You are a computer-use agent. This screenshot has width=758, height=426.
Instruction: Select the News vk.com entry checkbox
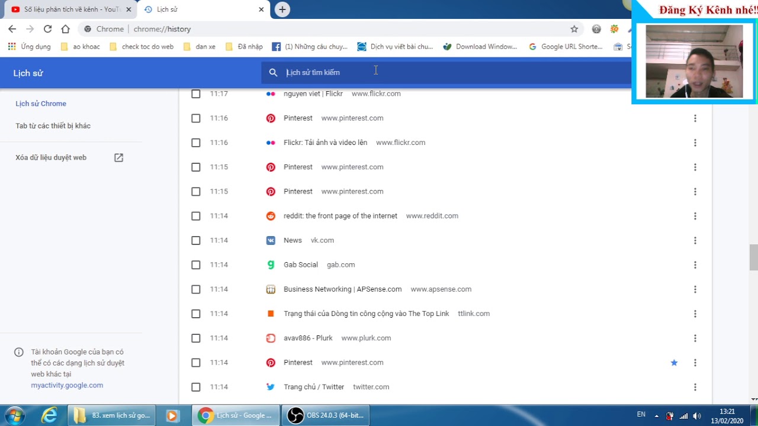pos(196,240)
